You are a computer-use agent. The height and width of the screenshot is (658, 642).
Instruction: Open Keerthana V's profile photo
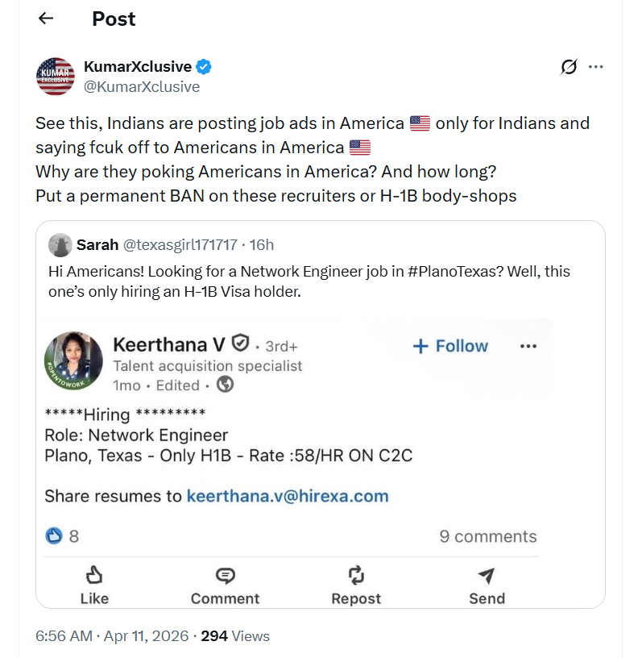point(73,361)
